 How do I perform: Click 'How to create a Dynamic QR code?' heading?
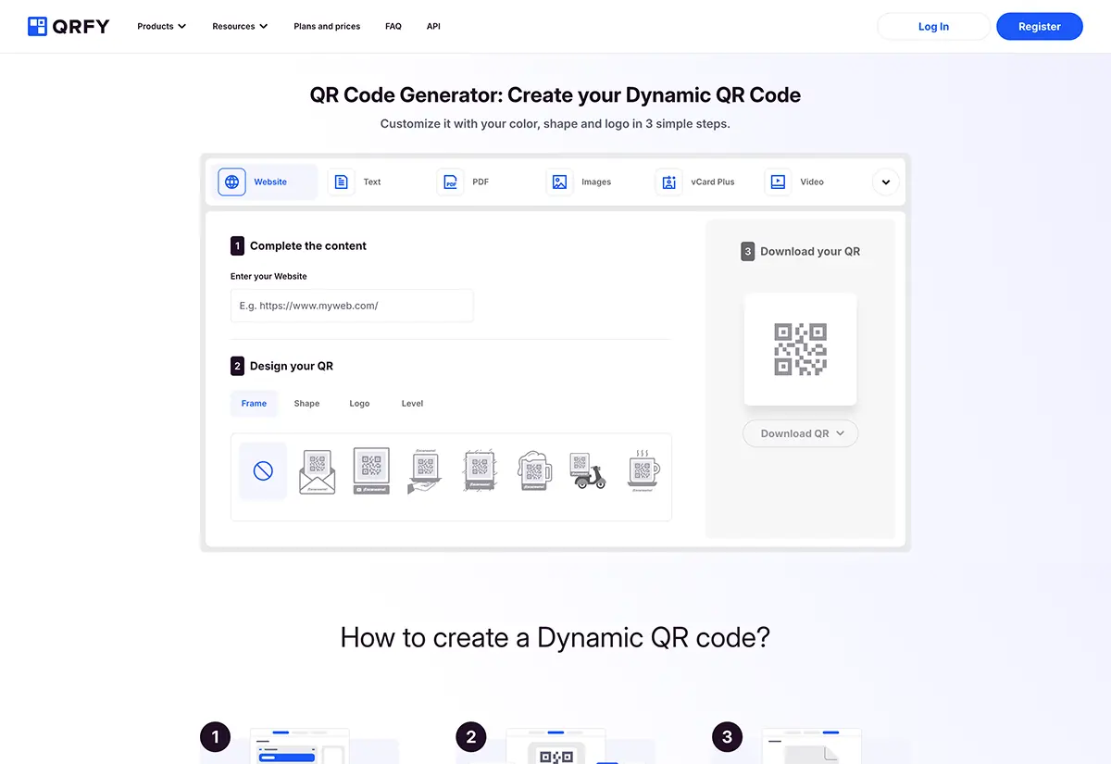[555, 637]
